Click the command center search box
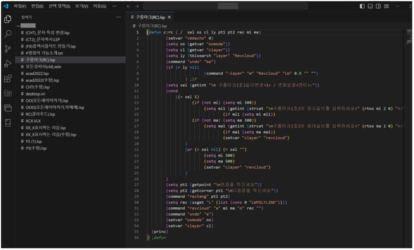Viewport: 414px width, 250px height. (x=226, y=6)
